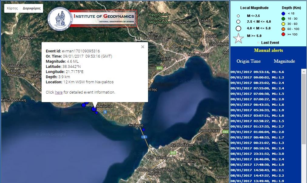Screen dimensions: 307x183
Task: Click the small Last Event legend marker
Action: click(258, 43)
